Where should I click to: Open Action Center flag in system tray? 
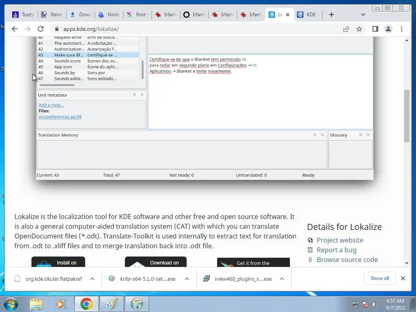point(365,304)
